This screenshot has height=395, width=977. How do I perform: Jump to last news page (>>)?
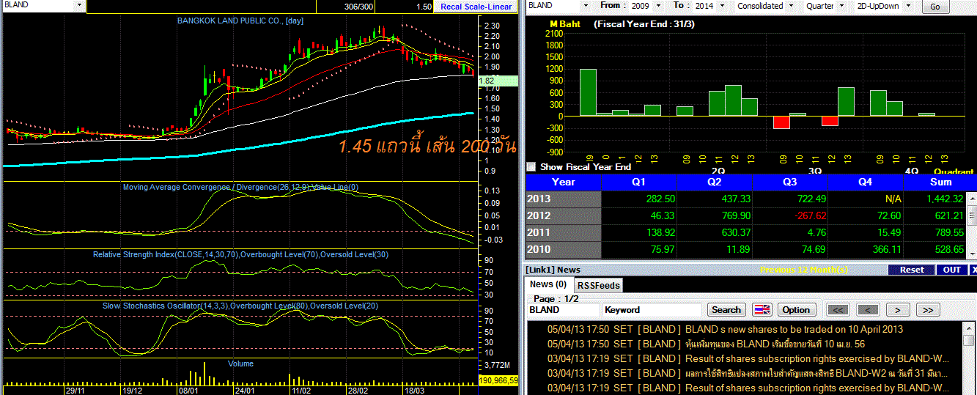click(x=928, y=309)
